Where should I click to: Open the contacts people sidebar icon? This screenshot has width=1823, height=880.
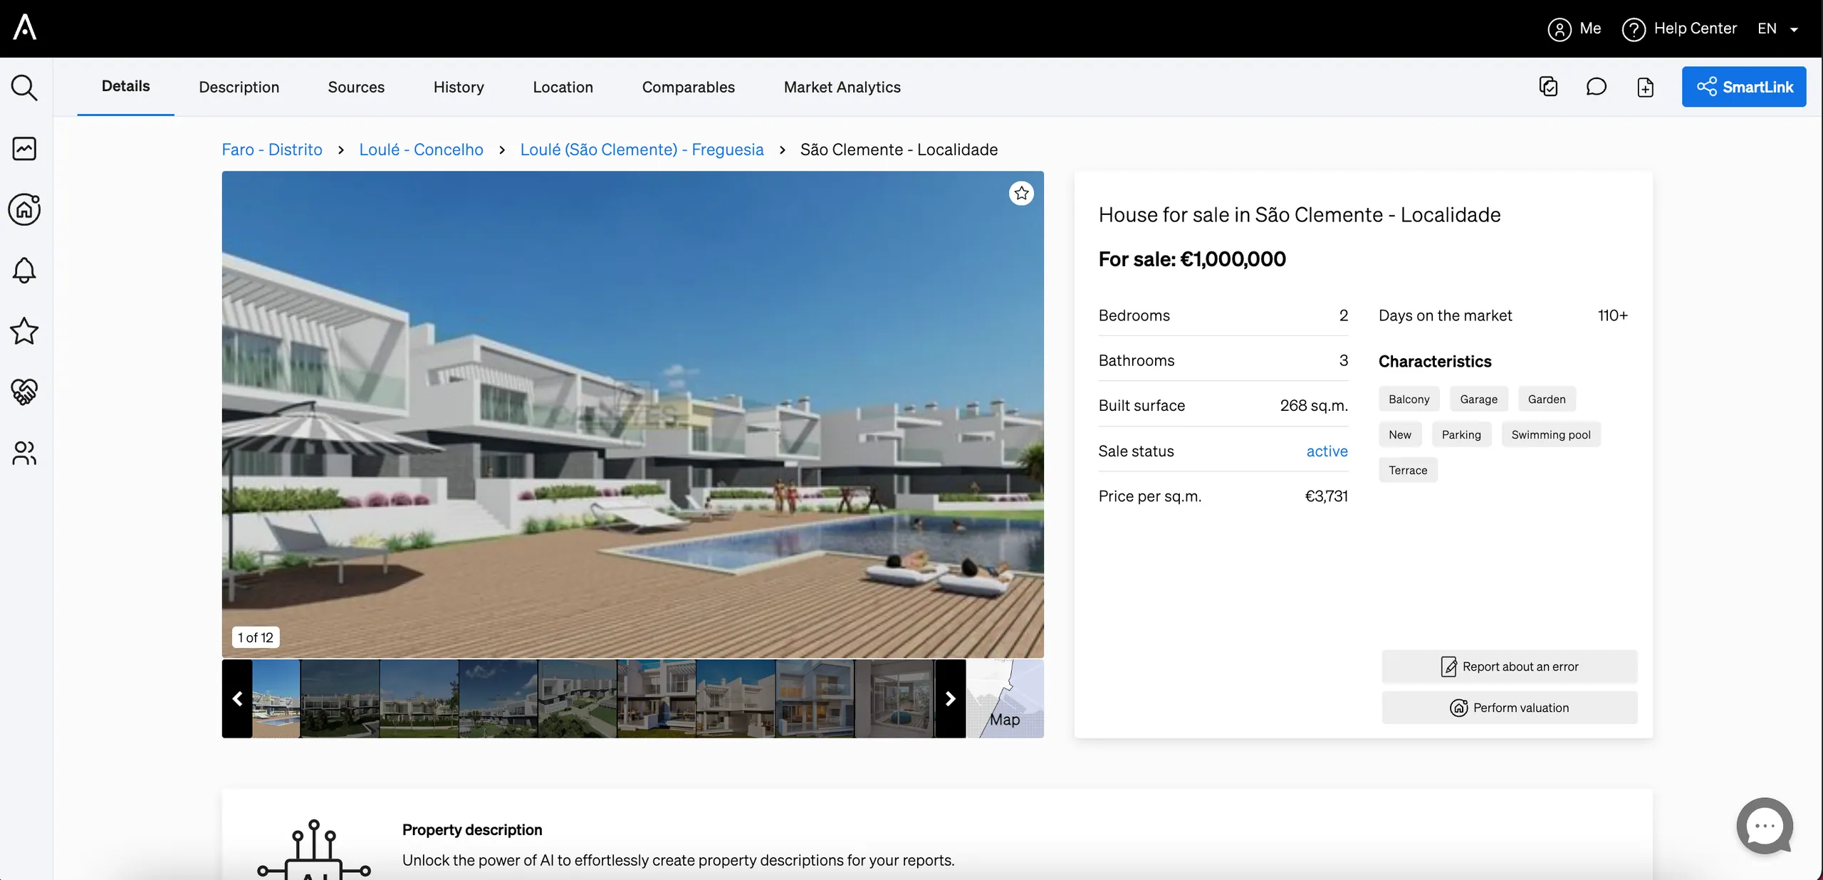click(x=24, y=453)
